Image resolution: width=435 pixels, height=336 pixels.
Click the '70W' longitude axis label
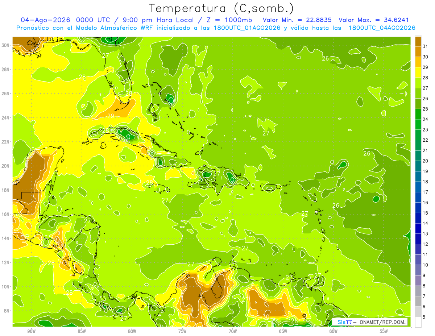pyautogui.click(x=233, y=331)
